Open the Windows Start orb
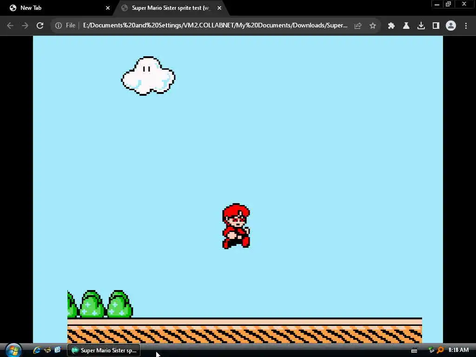 click(x=13, y=350)
